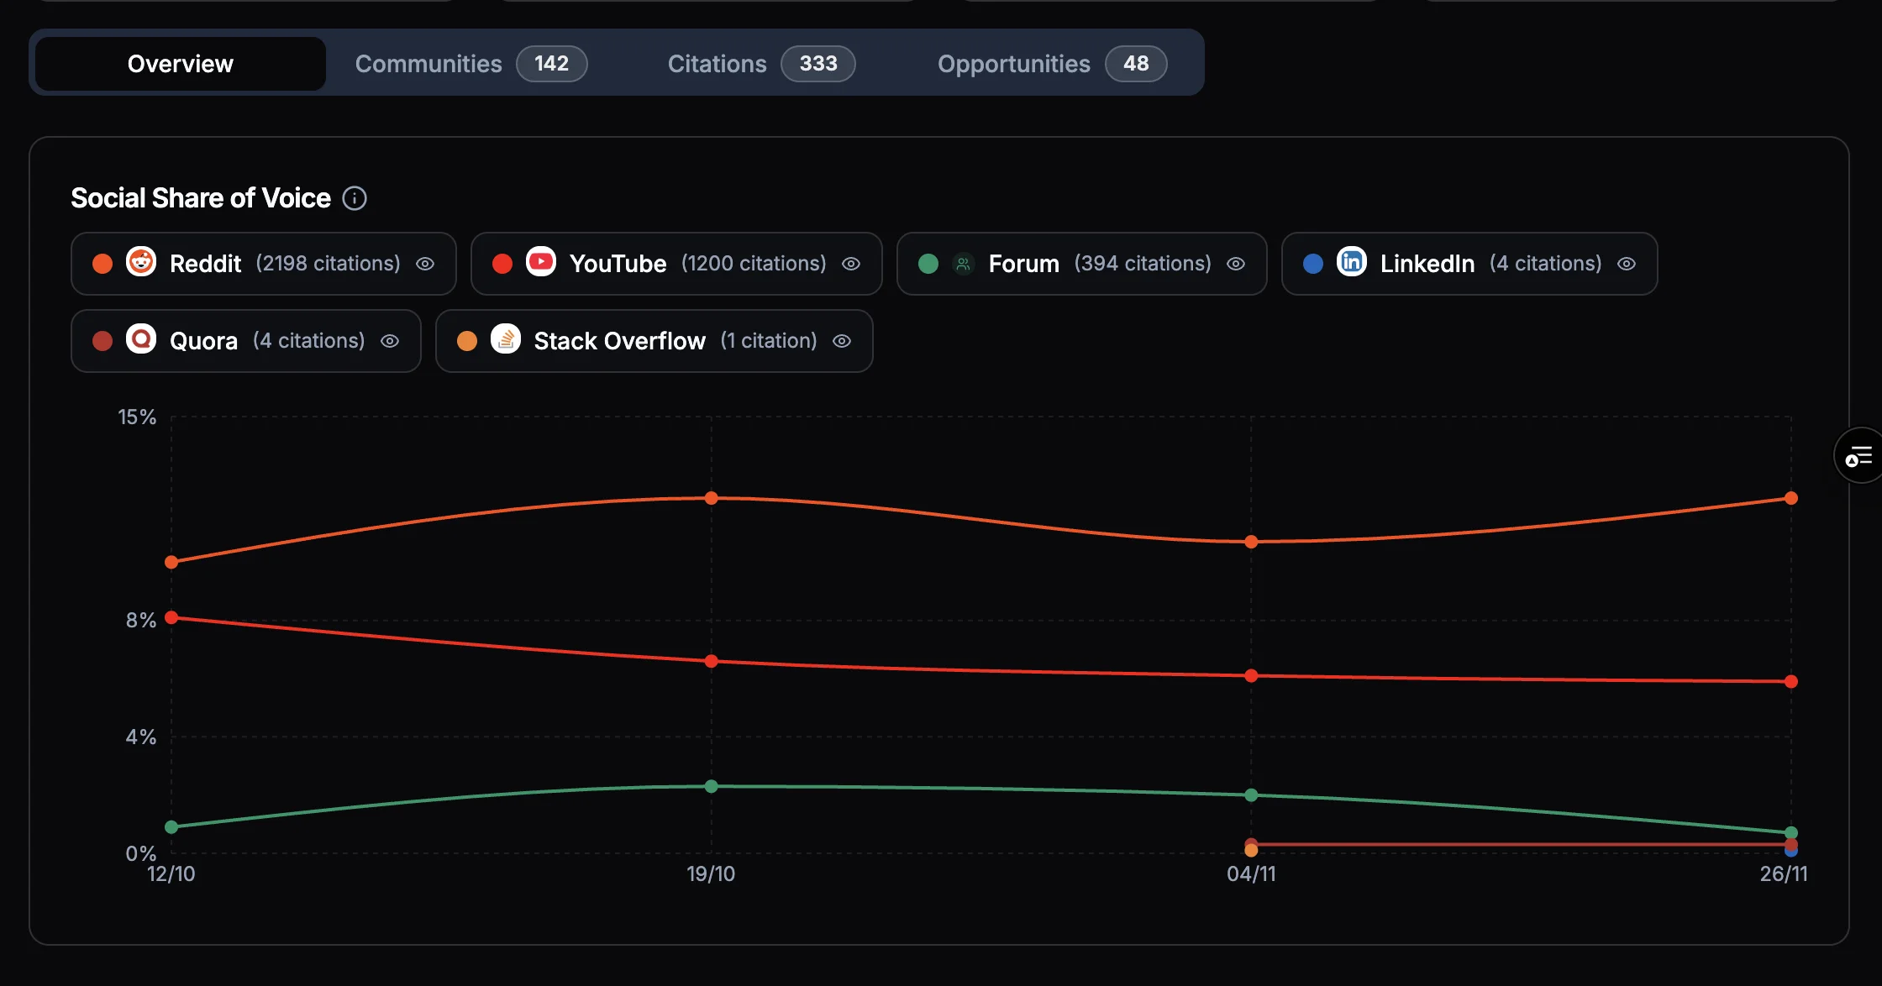Click the floating panel icon on the right edge

[x=1859, y=454]
